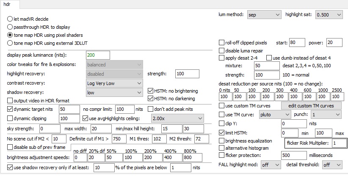This screenshot has width=348, height=195.
Task: Switch to the hdr tab
Action: tap(8, 4)
